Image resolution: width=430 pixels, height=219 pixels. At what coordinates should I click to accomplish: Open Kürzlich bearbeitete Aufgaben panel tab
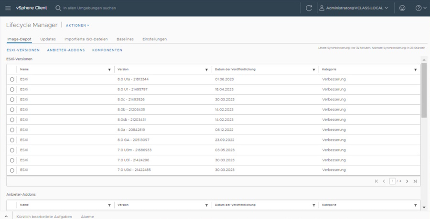[44, 217]
